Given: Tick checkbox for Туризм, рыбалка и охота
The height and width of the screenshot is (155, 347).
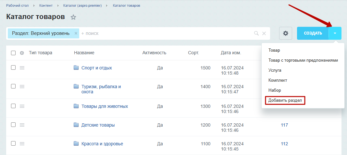Looking at the screenshot, I should 13,86.
